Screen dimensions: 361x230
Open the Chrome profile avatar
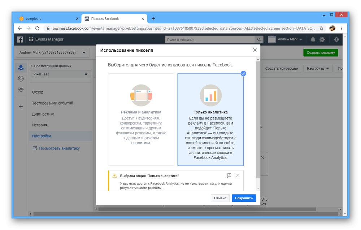pyautogui.click(x=332, y=28)
